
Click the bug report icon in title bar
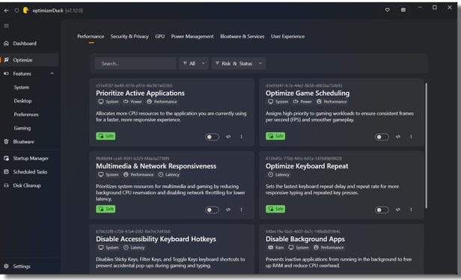point(403,10)
